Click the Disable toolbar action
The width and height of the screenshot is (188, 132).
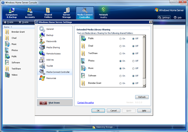click(x=23, y=22)
